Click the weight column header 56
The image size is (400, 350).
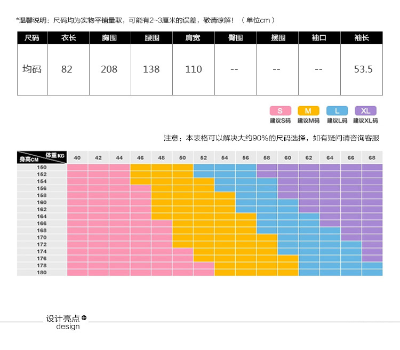246,158
